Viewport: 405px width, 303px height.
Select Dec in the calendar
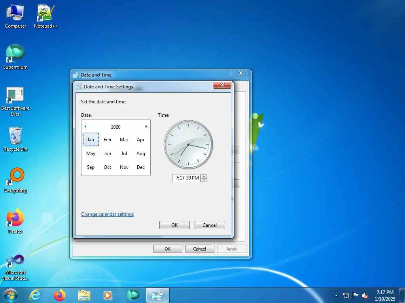coord(141,167)
